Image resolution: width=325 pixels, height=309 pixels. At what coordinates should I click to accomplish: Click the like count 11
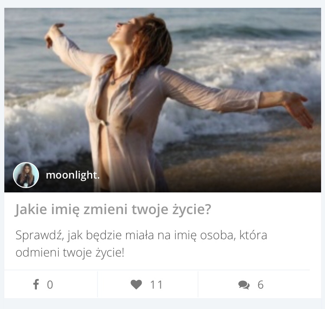[x=156, y=285]
